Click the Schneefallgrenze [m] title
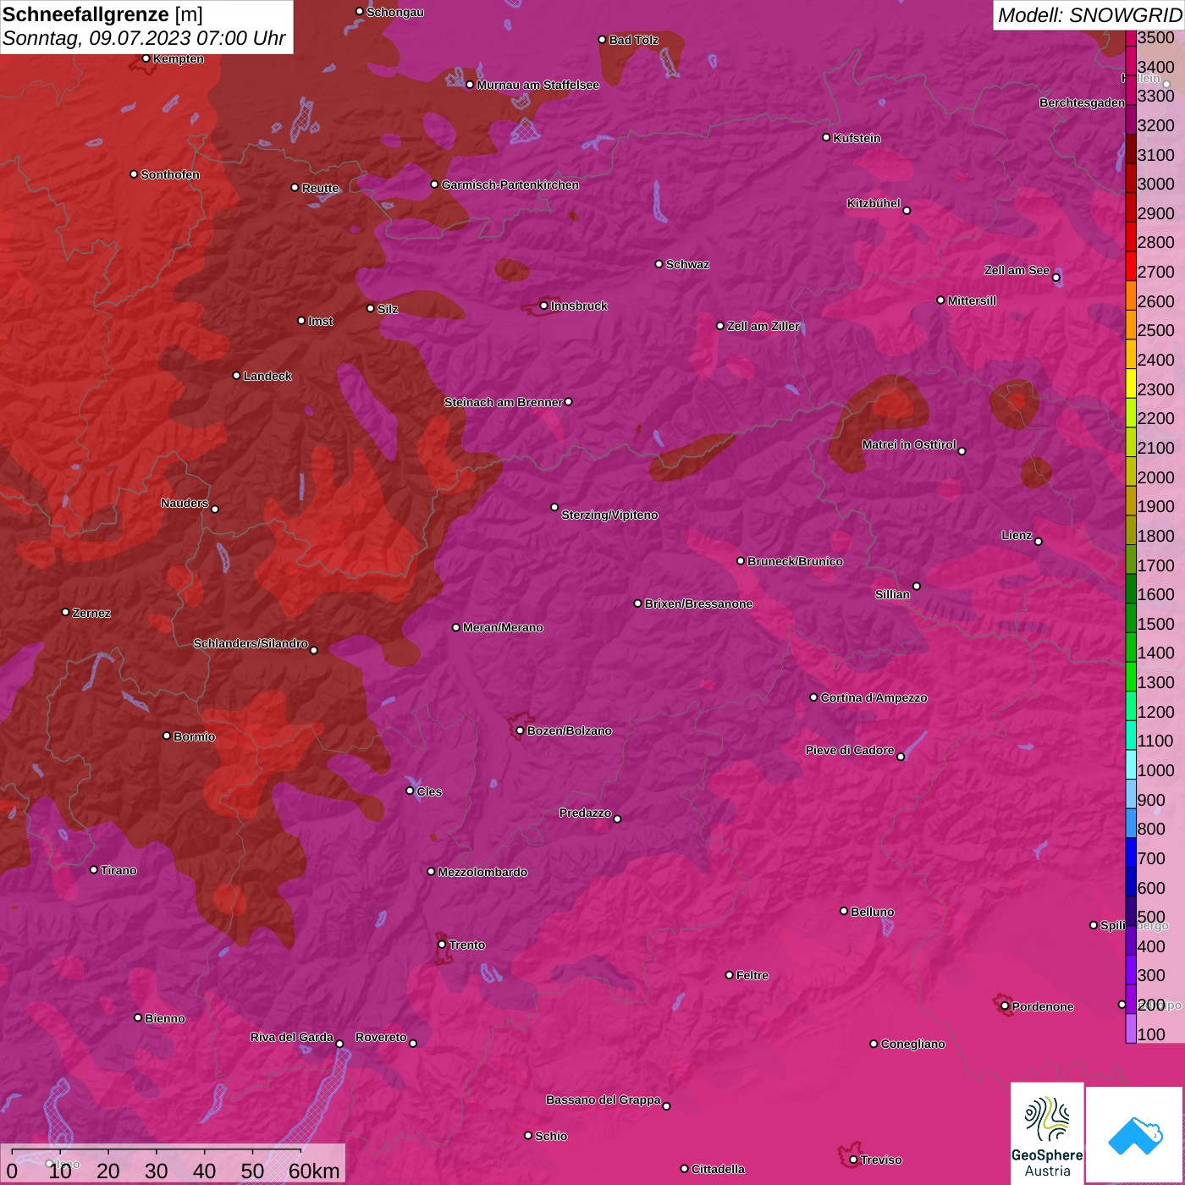The image size is (1185, 1185). 102,14
